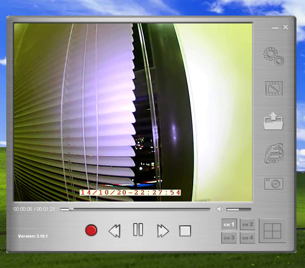Select channel CH 2
Screen dimensions: 305x268
(x=247, y=224)
